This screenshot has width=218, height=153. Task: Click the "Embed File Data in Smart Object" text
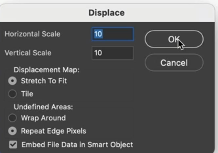(77, 145)
